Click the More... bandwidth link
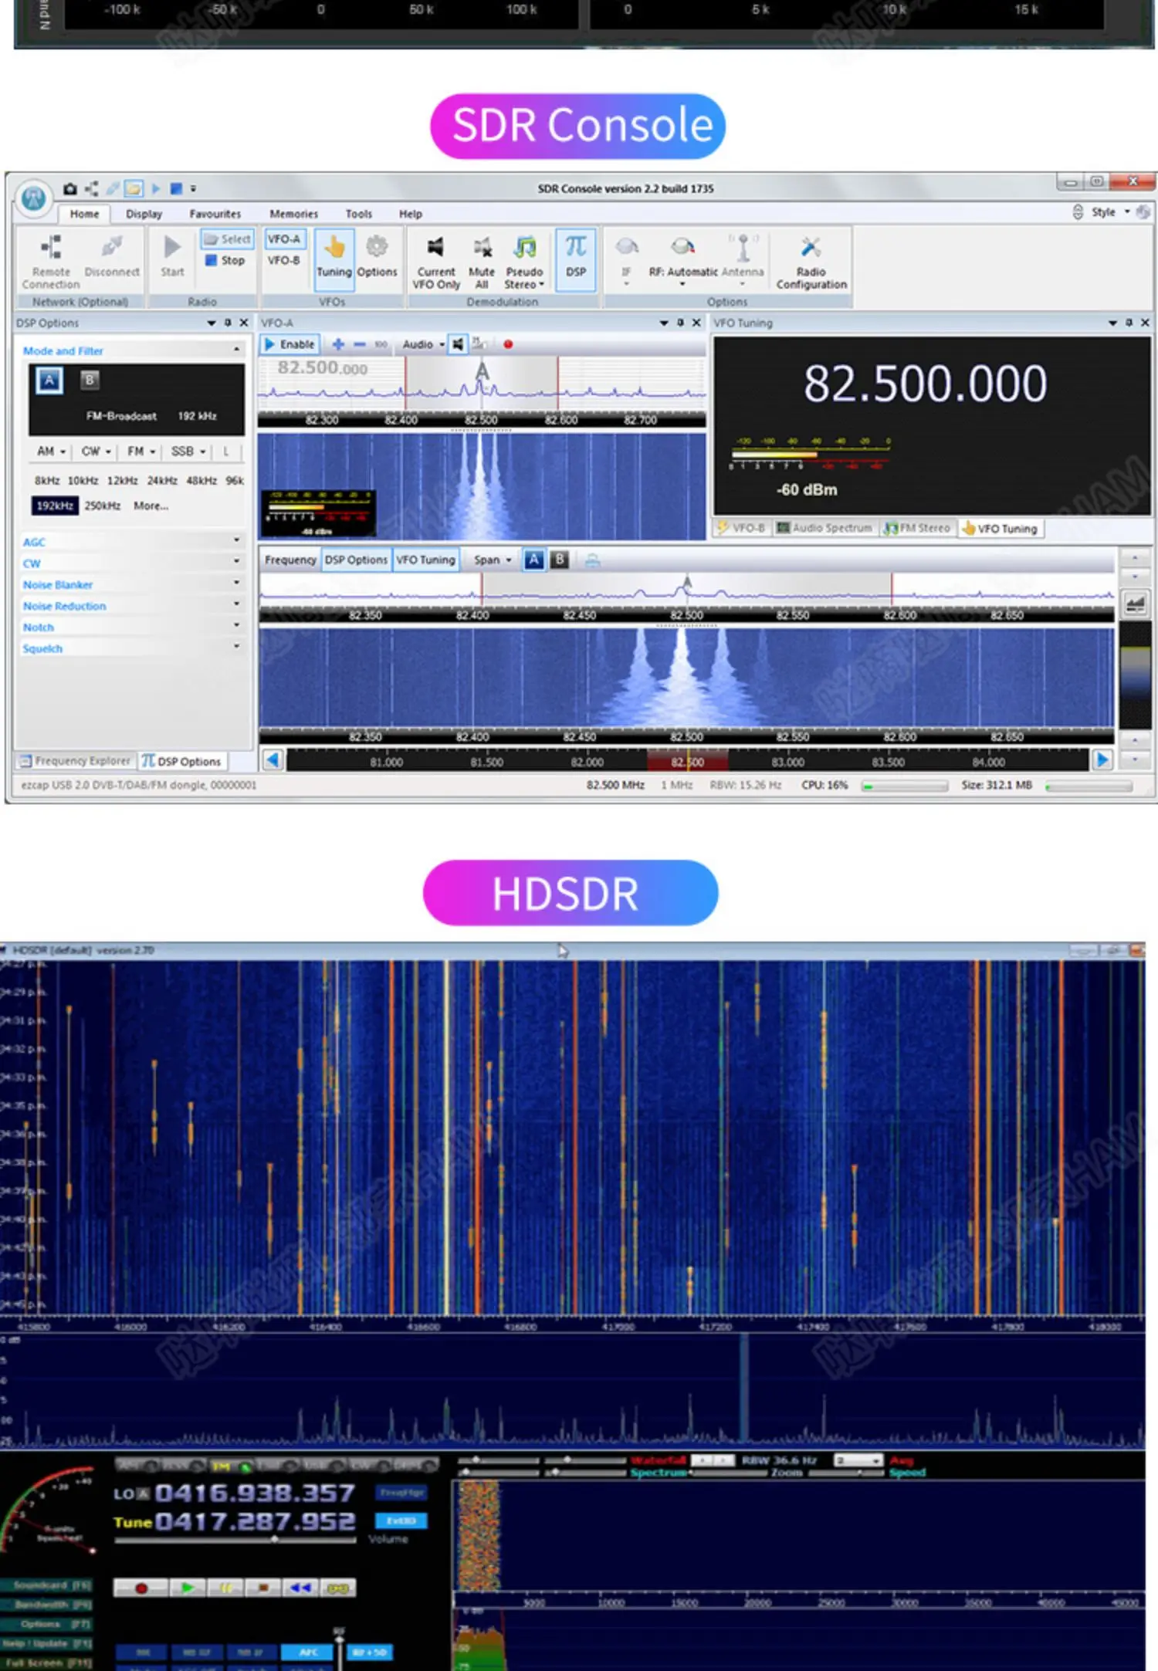The width and height of the screenshot is (1158, 1671). tap(151, 506)
